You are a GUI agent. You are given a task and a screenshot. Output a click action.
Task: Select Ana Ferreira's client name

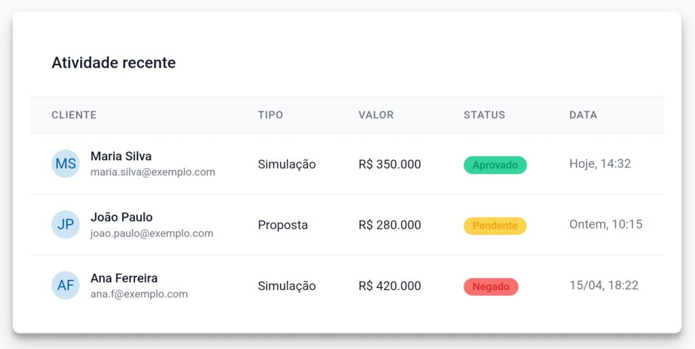coord(124,278)
